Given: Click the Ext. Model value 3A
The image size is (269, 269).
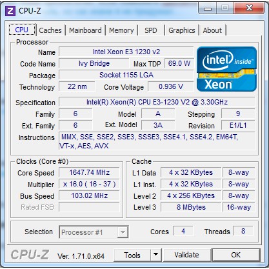Looking at the screenshot, I should [x=158, y=125].
